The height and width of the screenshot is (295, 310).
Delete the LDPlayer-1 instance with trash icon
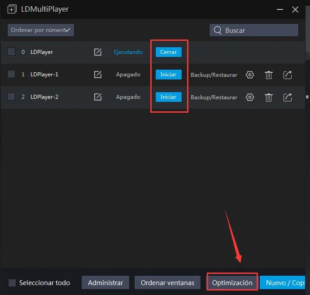click(268, 75)
